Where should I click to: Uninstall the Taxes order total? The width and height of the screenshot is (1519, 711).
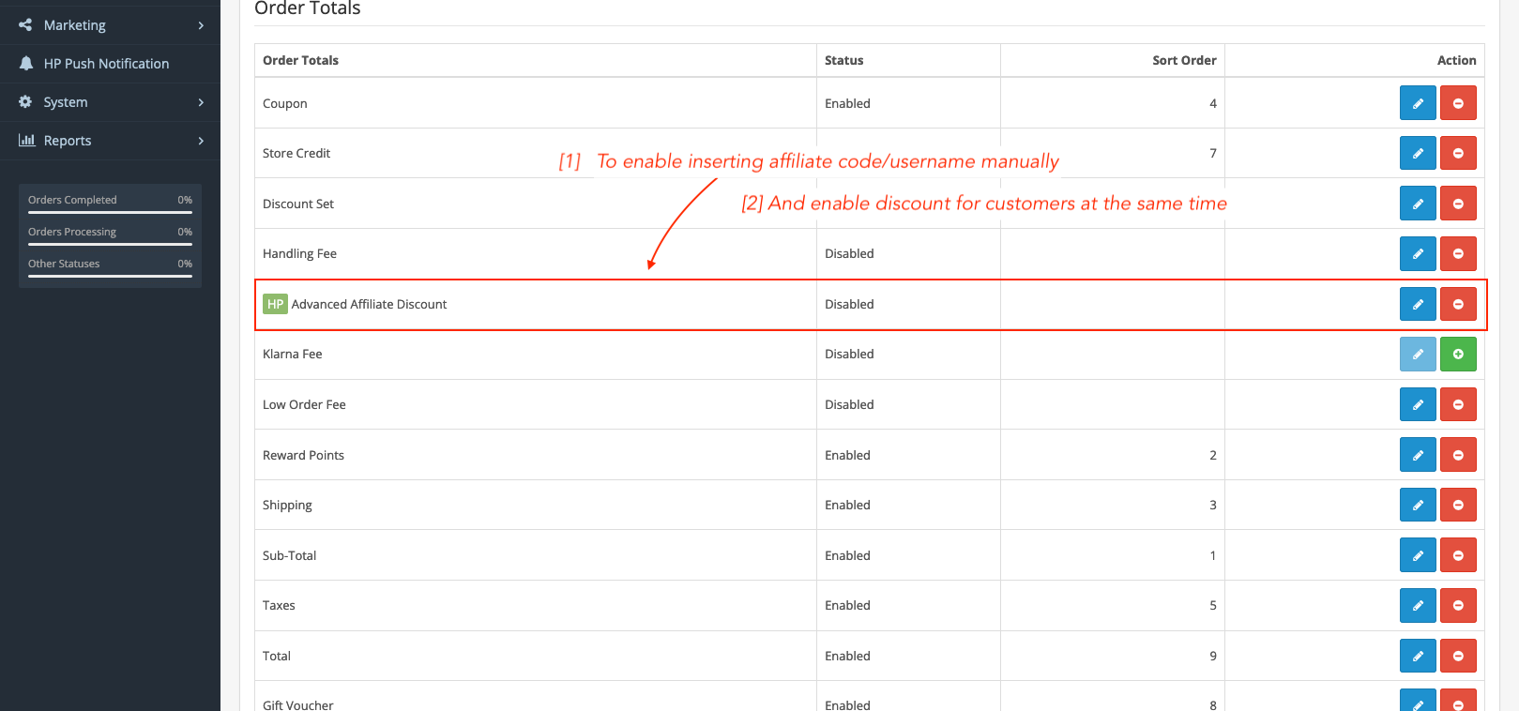tap(1458, 605)
